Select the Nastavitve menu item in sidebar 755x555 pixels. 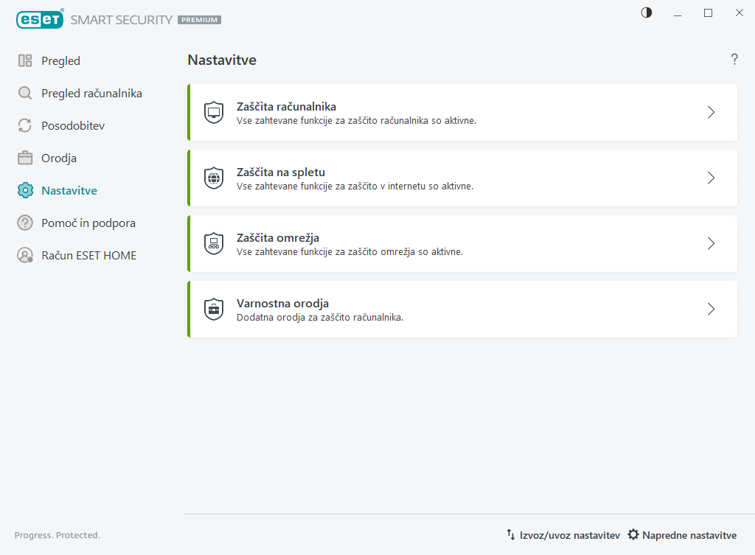[x=69, y=191]
